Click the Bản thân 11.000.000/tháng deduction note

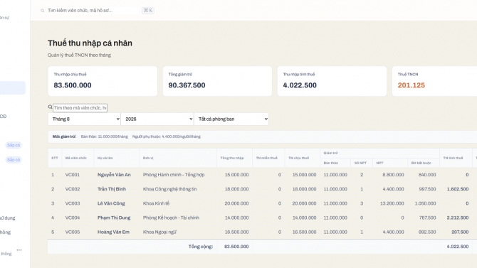[x=105, y=136]
